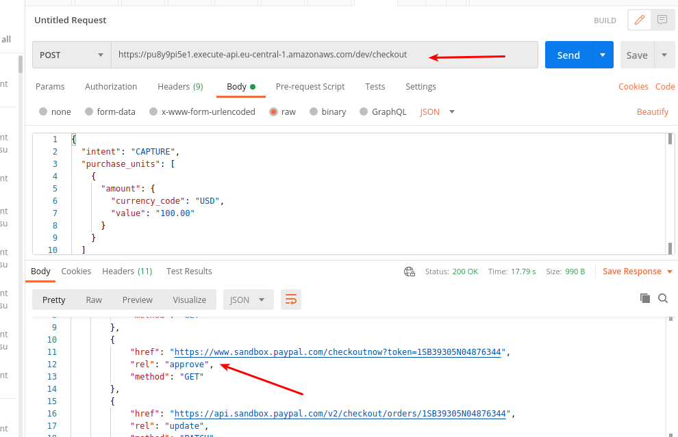Open the response JSON format dropdown
Image resolution: width=678 pixels, height=437 pixels.
[248, 300]
